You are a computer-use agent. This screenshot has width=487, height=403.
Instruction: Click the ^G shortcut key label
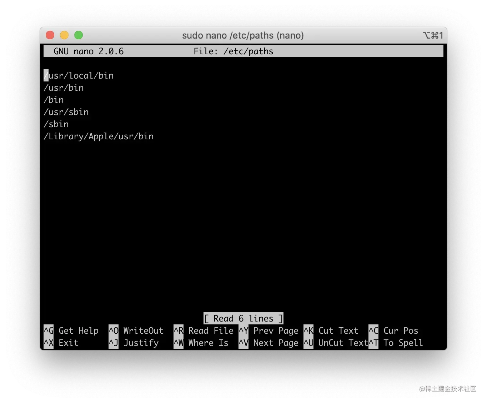49,330
